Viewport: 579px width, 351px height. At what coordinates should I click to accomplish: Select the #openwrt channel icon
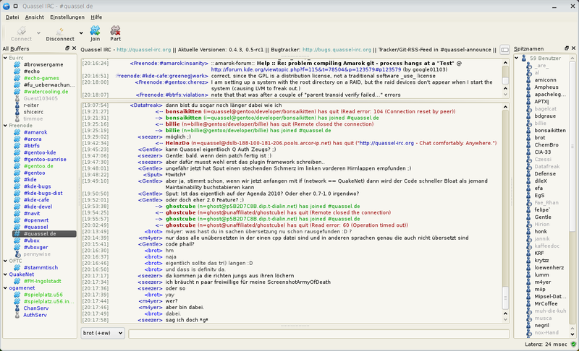17,220
